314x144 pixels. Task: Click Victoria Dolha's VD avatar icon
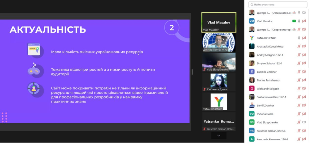click(251, 114)
